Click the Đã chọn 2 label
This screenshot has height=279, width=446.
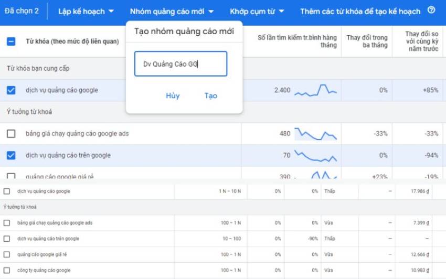(22, 11)
